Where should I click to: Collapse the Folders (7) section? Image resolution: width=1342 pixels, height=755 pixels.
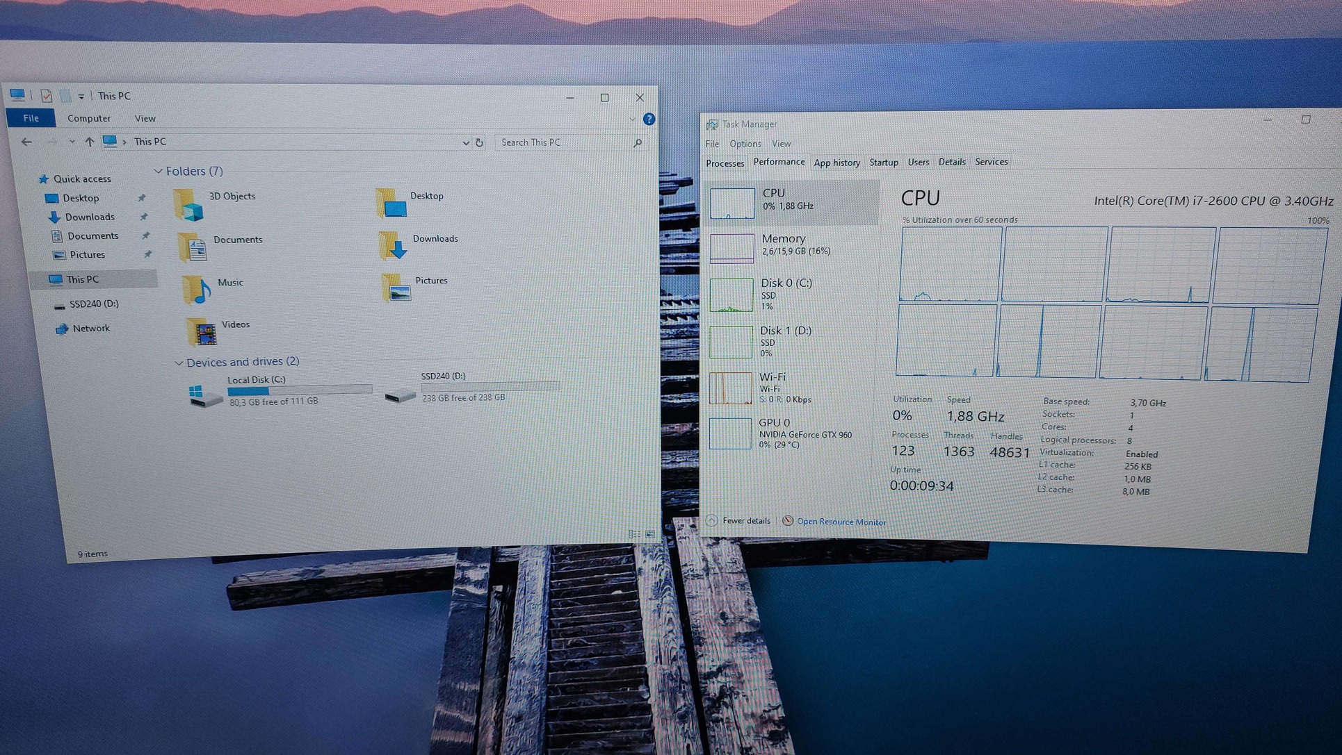pyautogui.click(x=158, y=171)
